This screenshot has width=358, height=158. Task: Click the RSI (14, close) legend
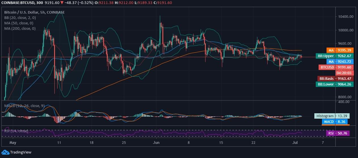(16, 131)
